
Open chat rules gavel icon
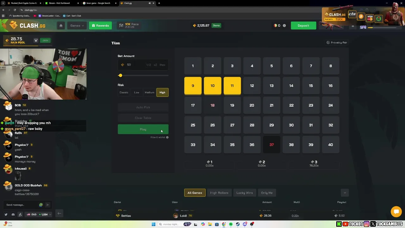[20, 215]
